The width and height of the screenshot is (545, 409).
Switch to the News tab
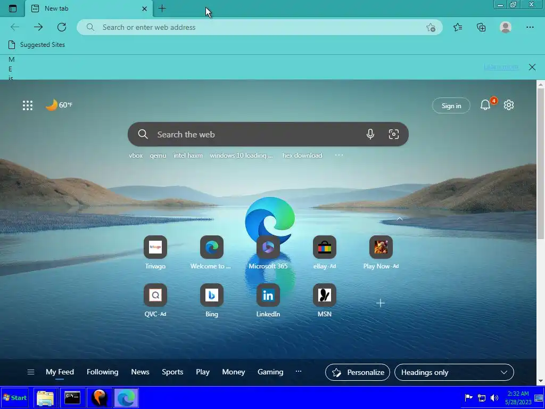click(x=140, y=372)
